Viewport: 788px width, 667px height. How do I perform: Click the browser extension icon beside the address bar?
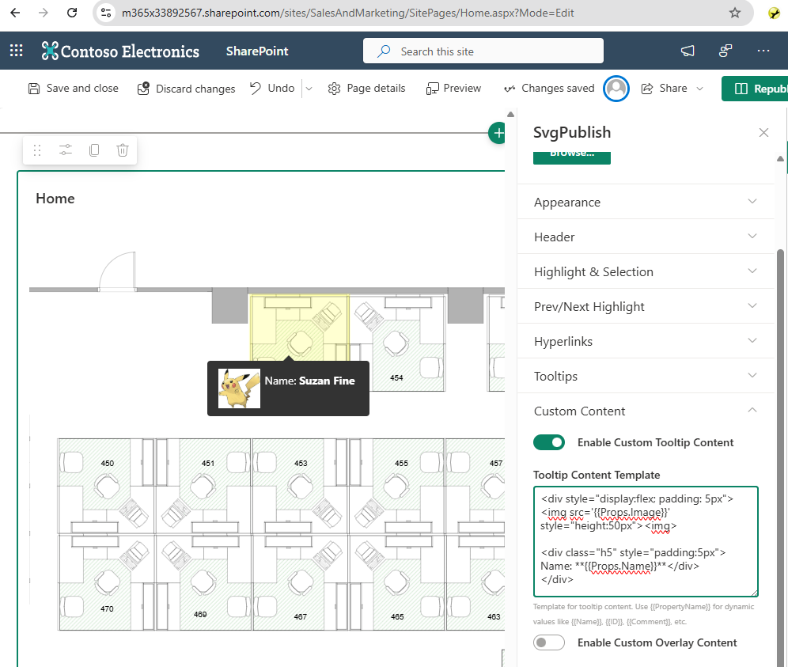pyautogui.click(x=775, y=13)
